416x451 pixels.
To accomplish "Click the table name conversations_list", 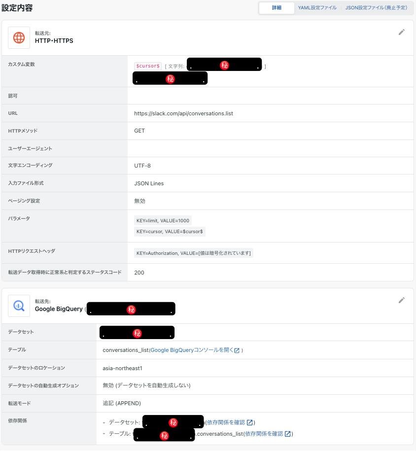I will click(126, 350).
